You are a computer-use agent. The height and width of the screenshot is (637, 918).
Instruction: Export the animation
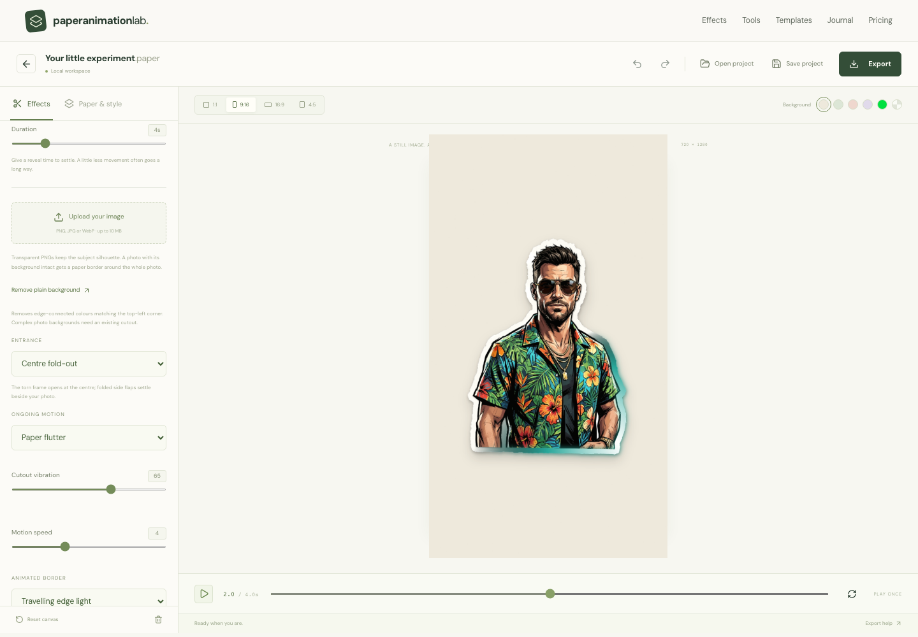coord(870,64)
